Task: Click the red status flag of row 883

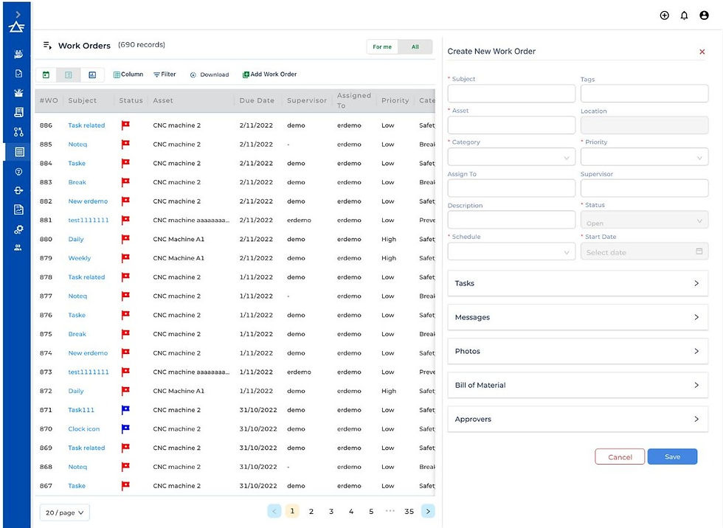Action: click(125, 182)
